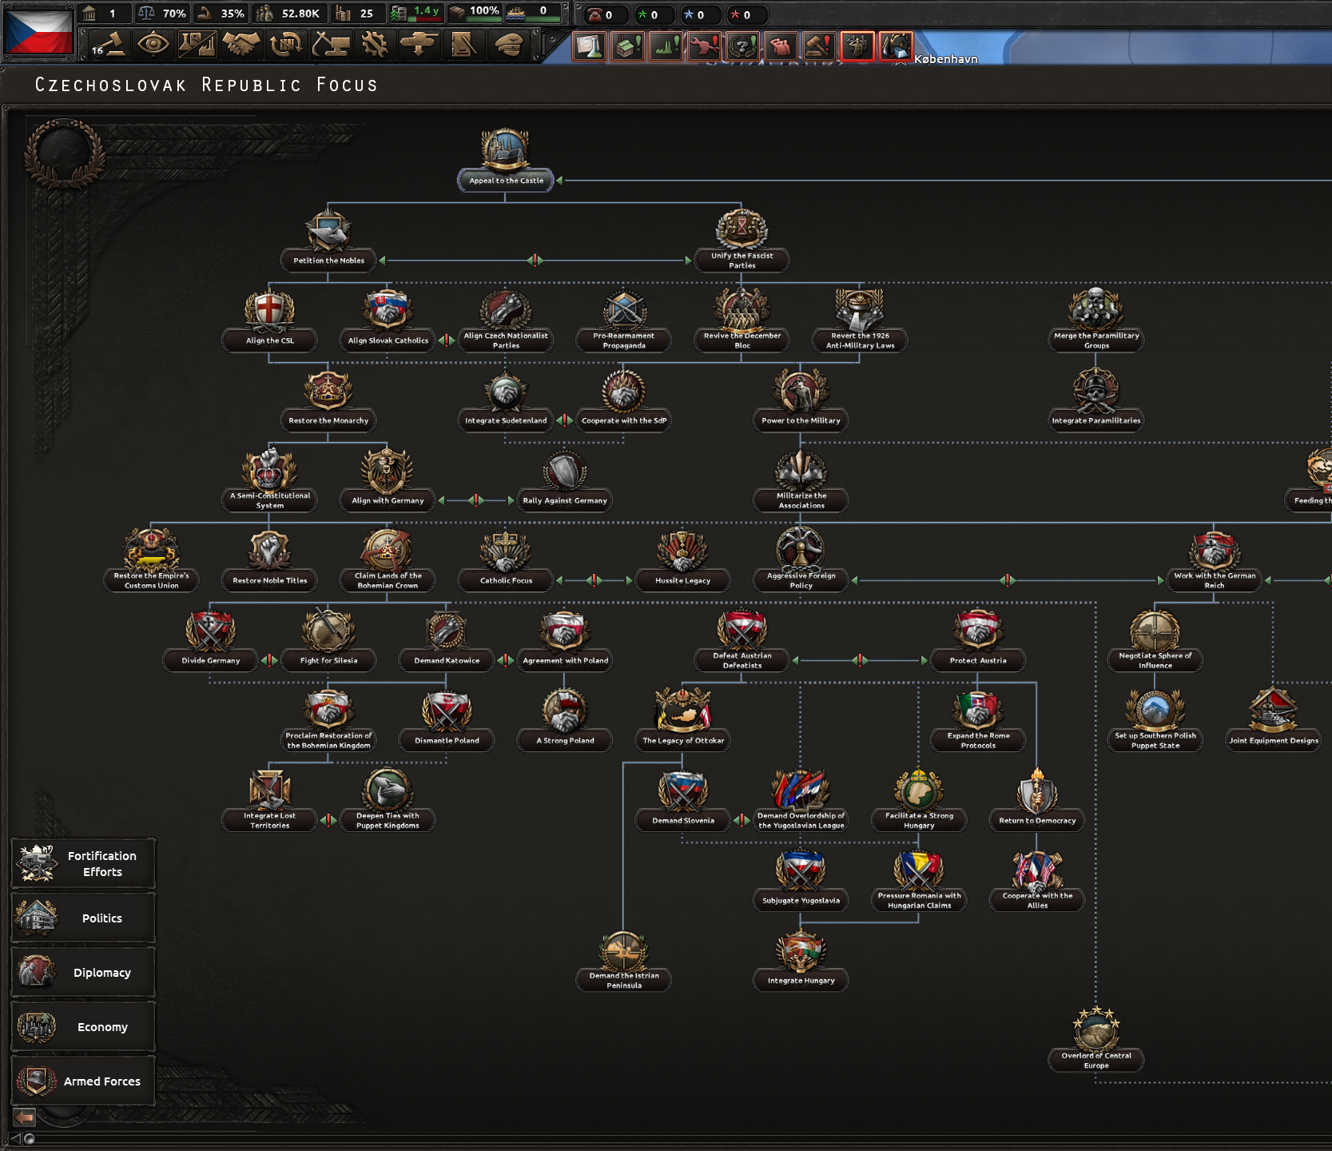Viewport: 1332px width, 1151px height.
Task: Open the Officer Corps cap icon
Action: point(508,44)
